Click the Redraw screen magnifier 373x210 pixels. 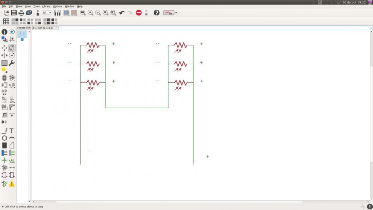pyautogui.click(x=106, y=13)
